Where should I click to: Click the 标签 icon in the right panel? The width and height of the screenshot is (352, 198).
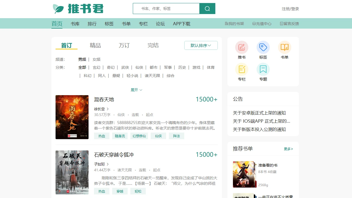point(263,47)
